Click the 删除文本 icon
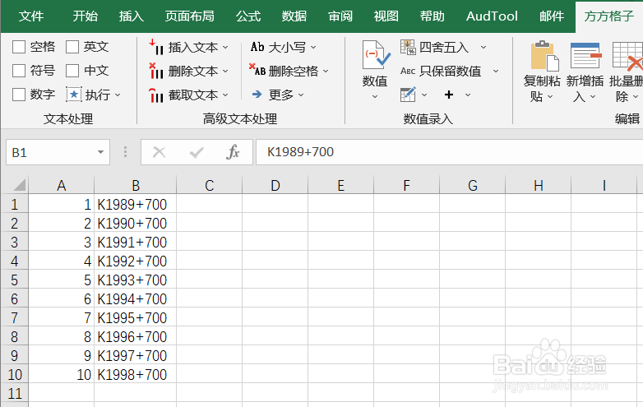Image resolution: width=643 pixels, height=407 pixels. [156, 71]
